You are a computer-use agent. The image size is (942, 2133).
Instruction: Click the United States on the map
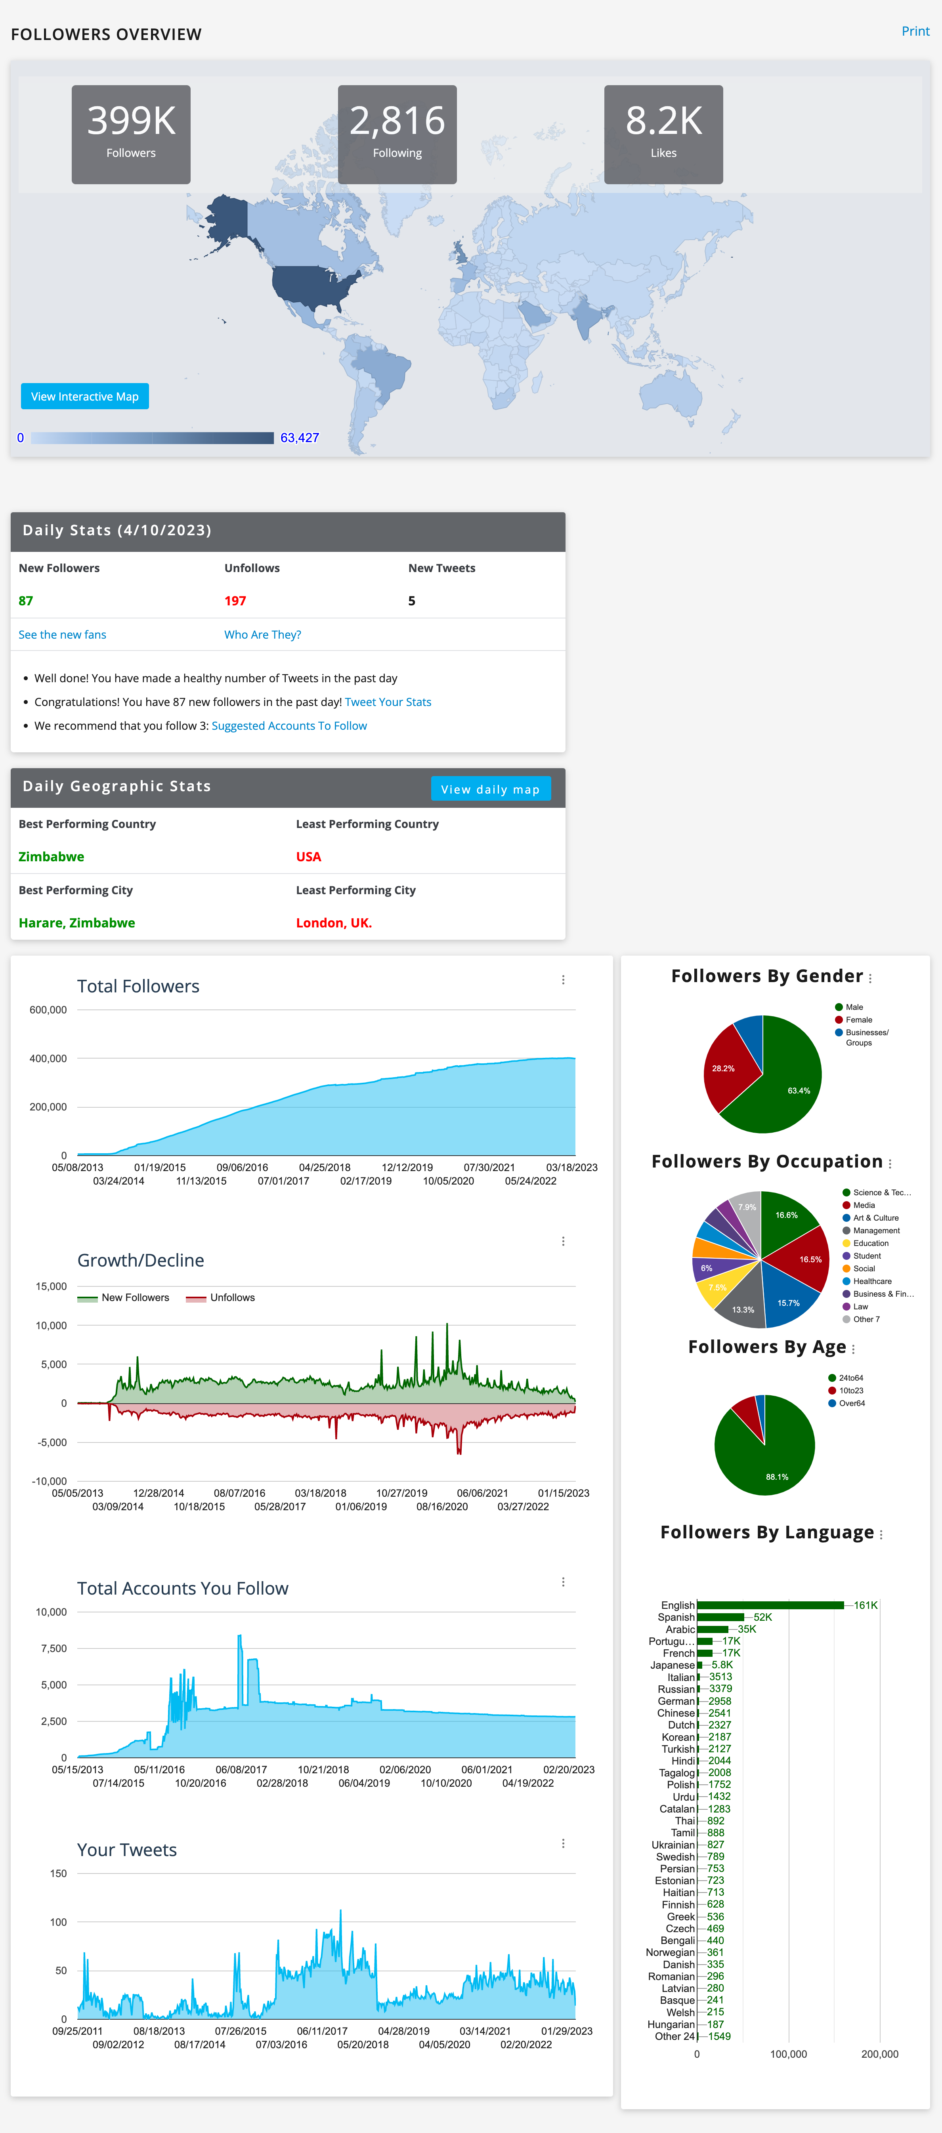311,286
